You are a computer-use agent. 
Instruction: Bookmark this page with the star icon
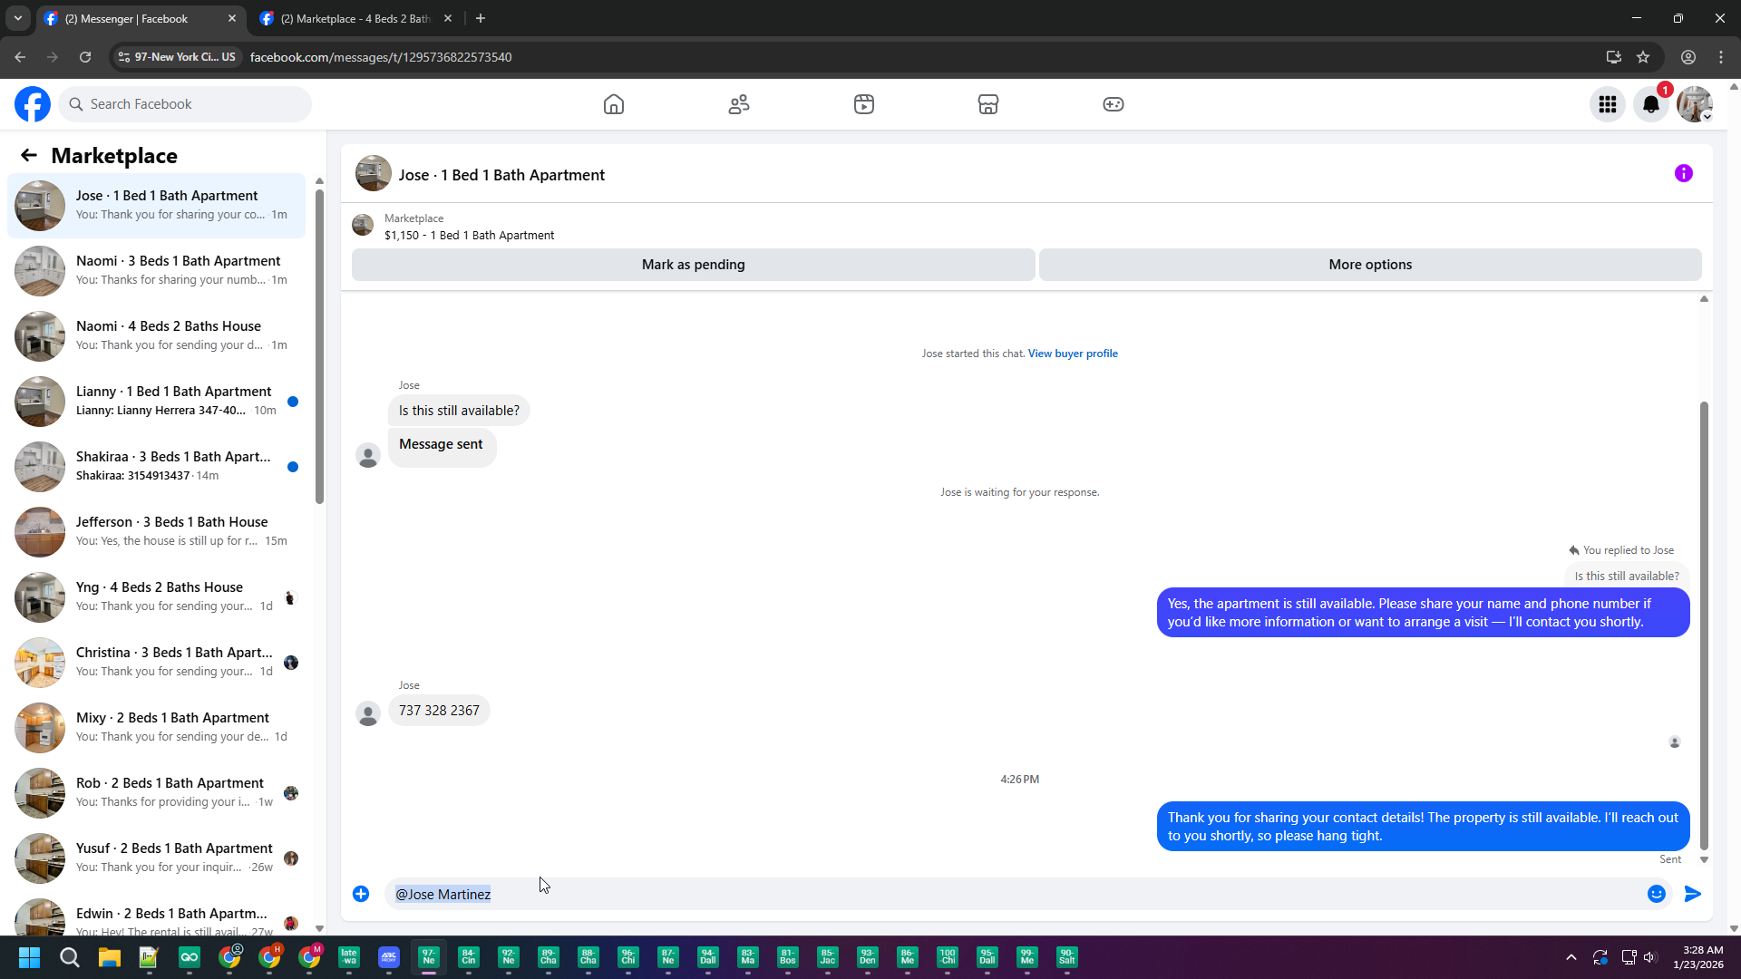[x=1643, y=57]
